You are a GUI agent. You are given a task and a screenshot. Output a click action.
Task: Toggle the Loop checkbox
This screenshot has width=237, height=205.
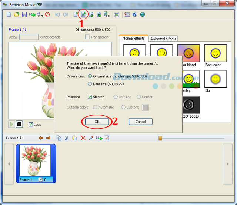30,124
